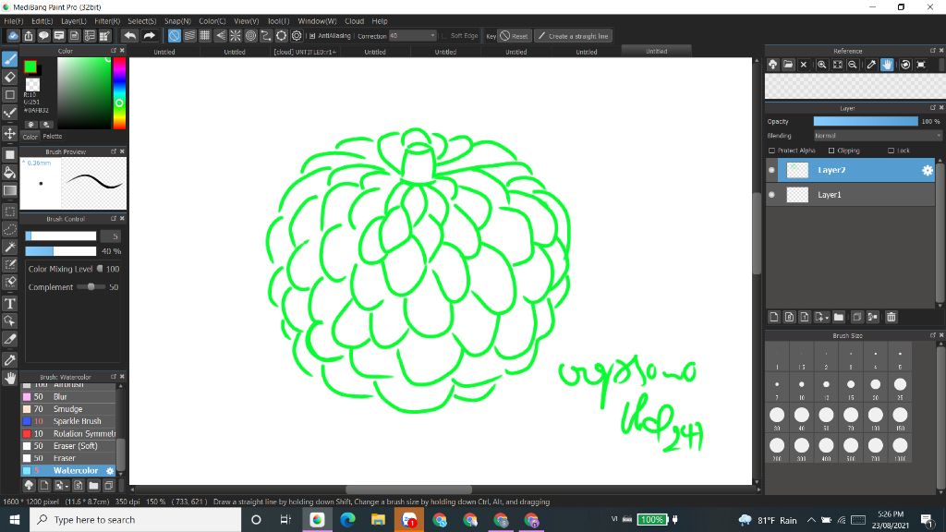The width and height of the screenshot is (946, 532).
Task: Select the Gradient tool
Action: point(9,190)
